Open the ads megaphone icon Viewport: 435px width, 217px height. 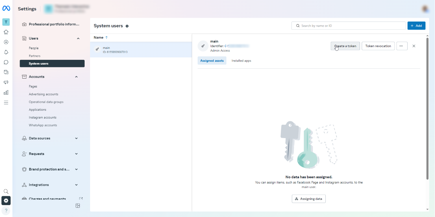[x=6, y=82]
